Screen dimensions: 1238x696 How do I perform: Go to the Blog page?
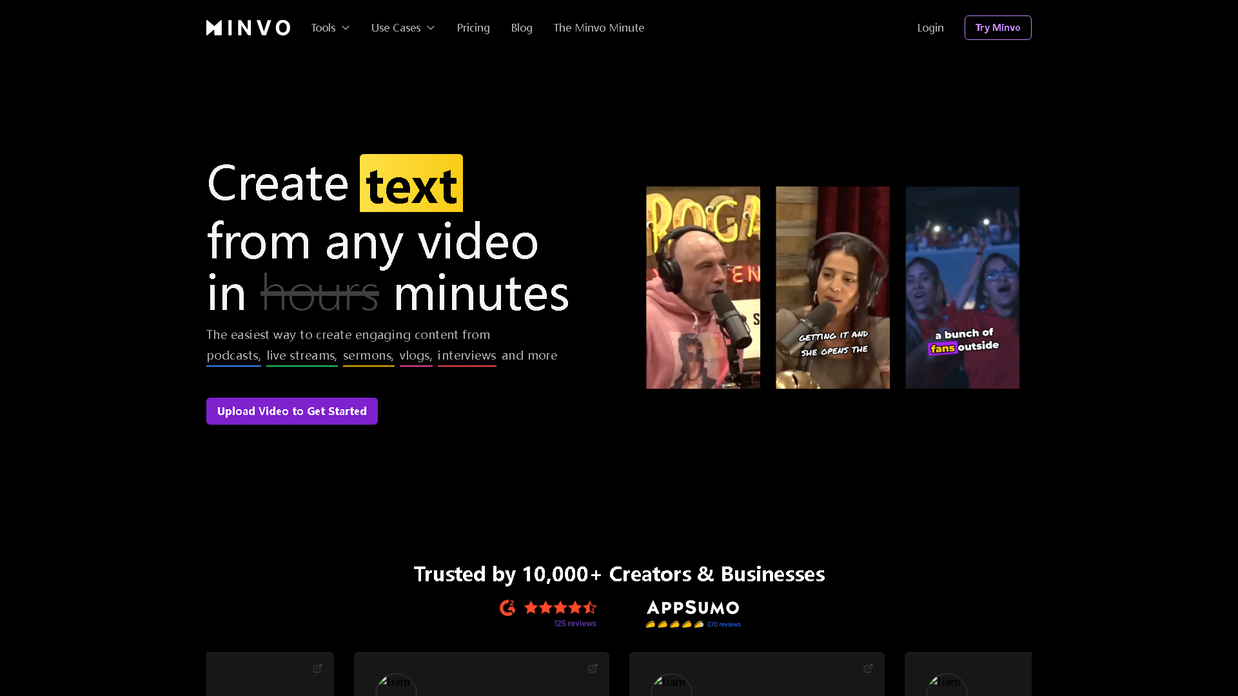point(522,28)
